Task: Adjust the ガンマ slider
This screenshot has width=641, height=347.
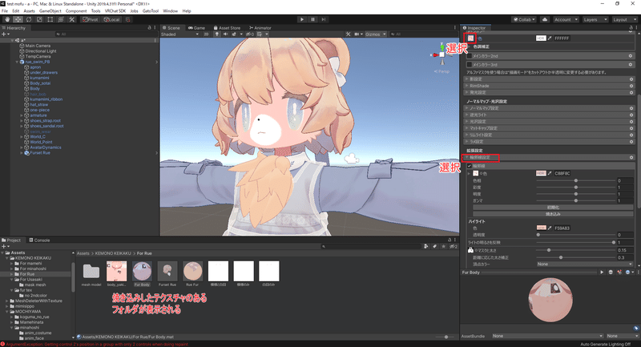Action: tap(576, 200)
